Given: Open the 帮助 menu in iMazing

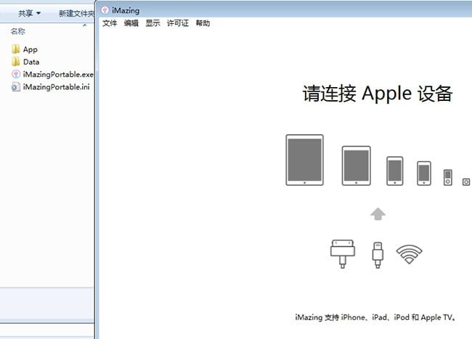Looking at the screenshot, I should (x=203, y=23).
